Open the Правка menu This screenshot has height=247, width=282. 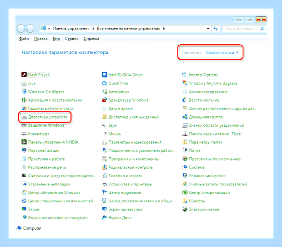(x=41, y=39)
